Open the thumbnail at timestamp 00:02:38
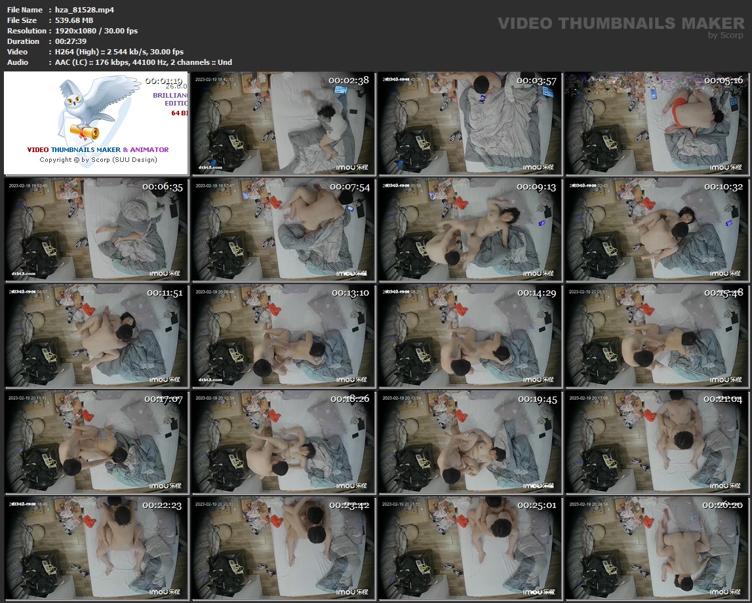Image resolution: width=752 pixels, height=603 pixels. 283,123
